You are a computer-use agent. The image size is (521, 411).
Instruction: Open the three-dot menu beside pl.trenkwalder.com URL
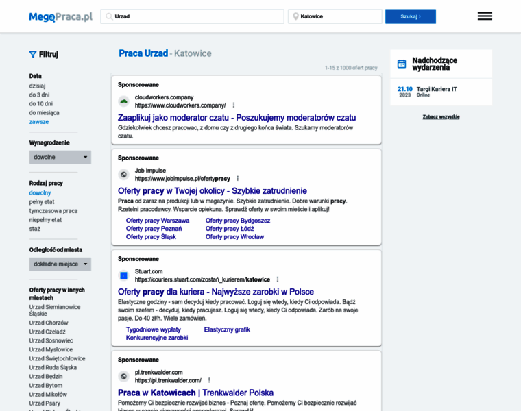[209, 380]
